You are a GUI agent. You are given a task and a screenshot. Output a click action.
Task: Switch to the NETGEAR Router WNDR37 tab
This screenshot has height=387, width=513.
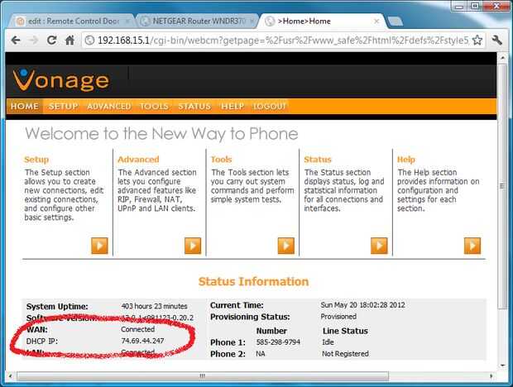(x=196, y=21)
